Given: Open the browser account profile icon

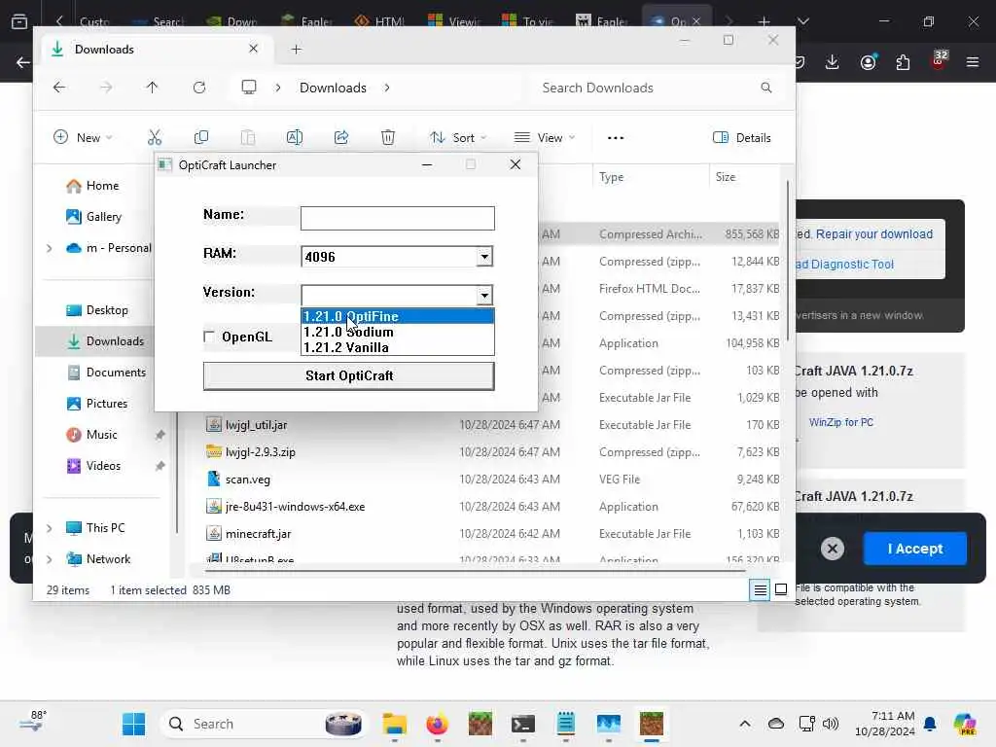Looking at the screenshot, I should [868, 61].
